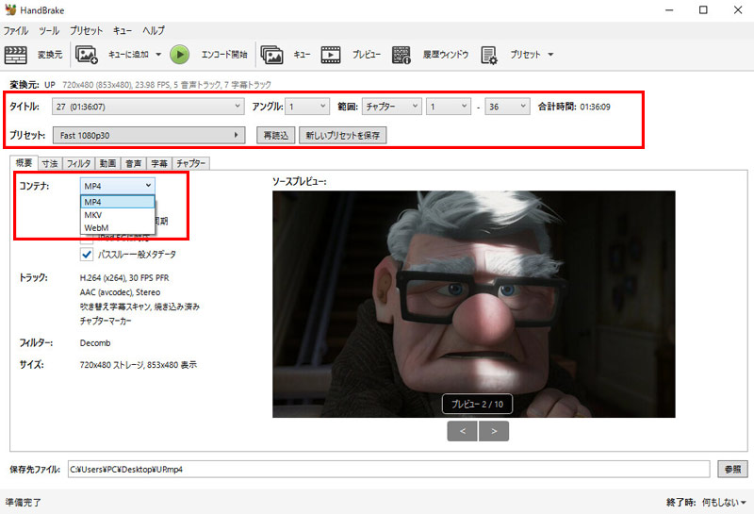Screen dimensions: 754x514
Task: Click the 再読込 button
Action: click(x=275, y=135)
